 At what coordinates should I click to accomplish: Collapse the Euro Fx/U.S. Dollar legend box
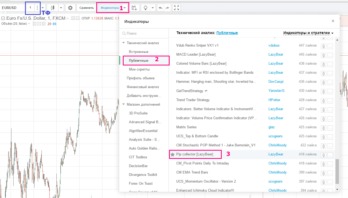coord(3,18)
